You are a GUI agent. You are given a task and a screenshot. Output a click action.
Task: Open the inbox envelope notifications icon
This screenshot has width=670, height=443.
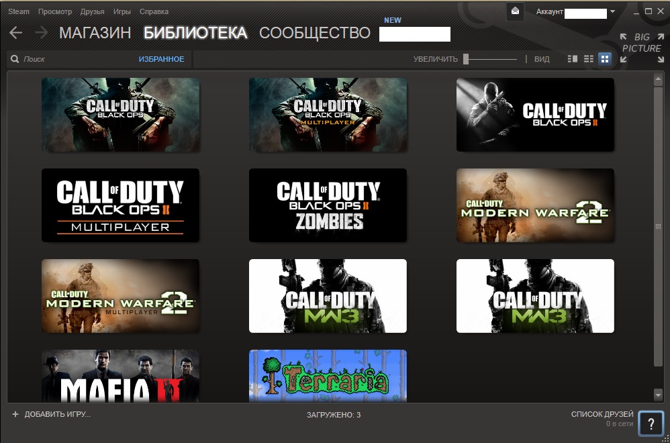click(x=516, y=11)
